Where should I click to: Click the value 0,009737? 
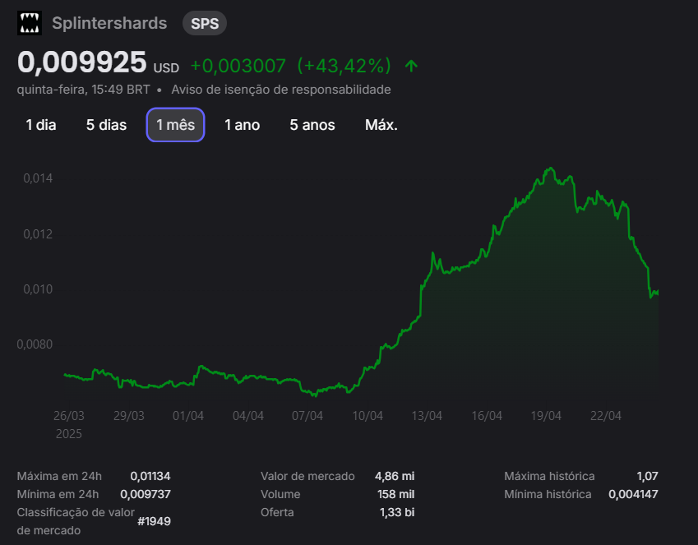146,494
